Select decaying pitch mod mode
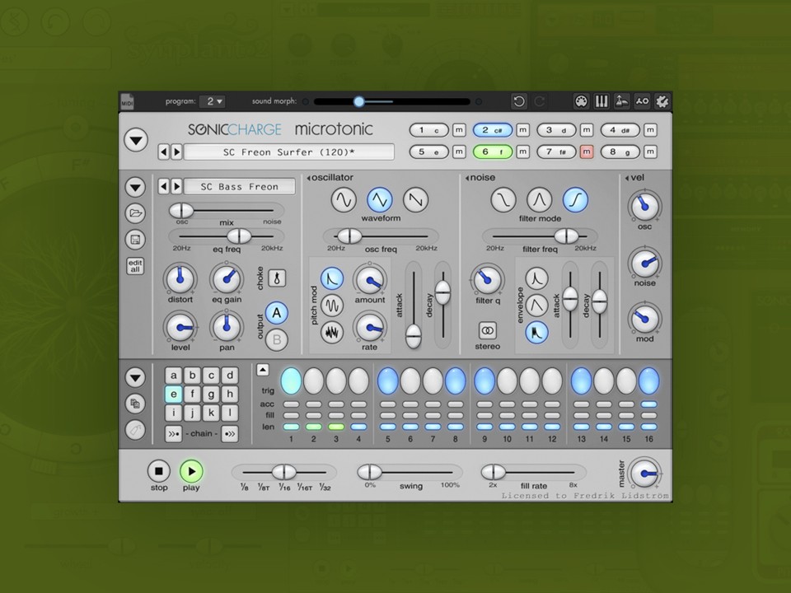Image resolution: width=791 pixels, height=593 pixels. 332,278
